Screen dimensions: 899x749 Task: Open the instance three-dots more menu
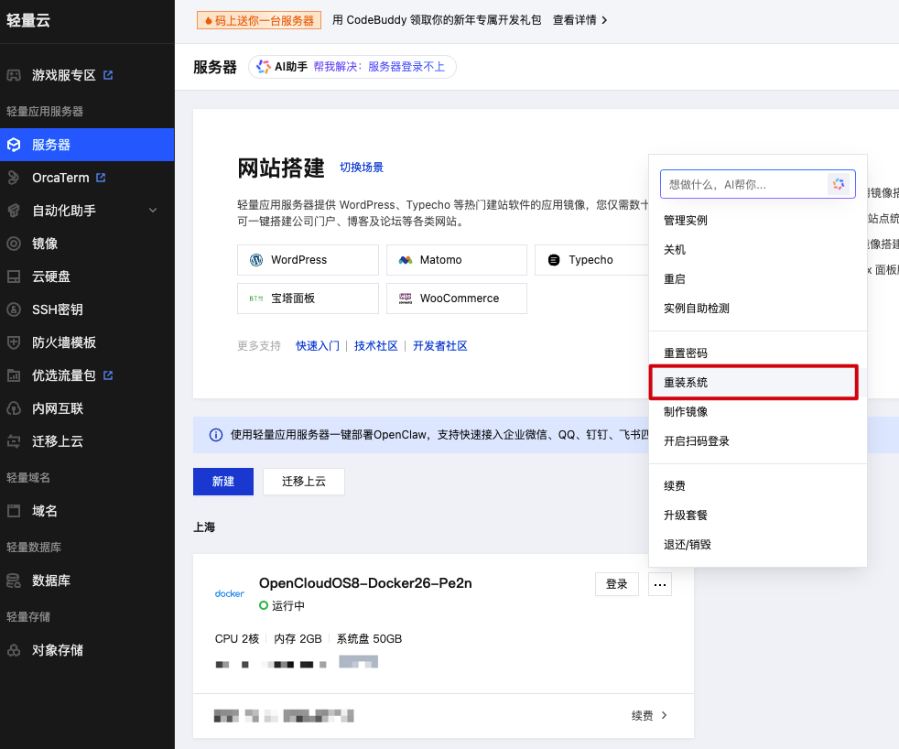660,584
